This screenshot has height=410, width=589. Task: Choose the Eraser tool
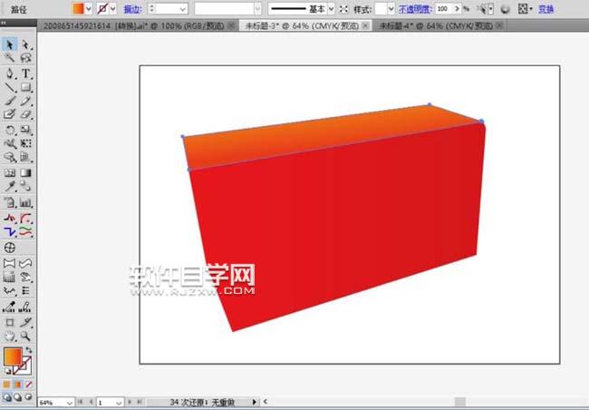click(x=25, y=114)
